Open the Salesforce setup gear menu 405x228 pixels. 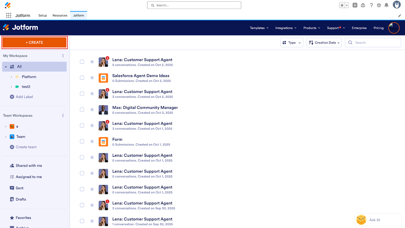click(379, 5)
